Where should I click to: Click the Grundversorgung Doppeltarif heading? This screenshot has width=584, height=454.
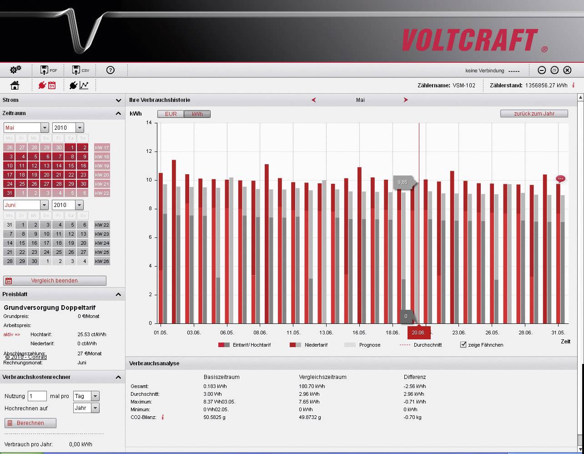click(x=50, y=308)
